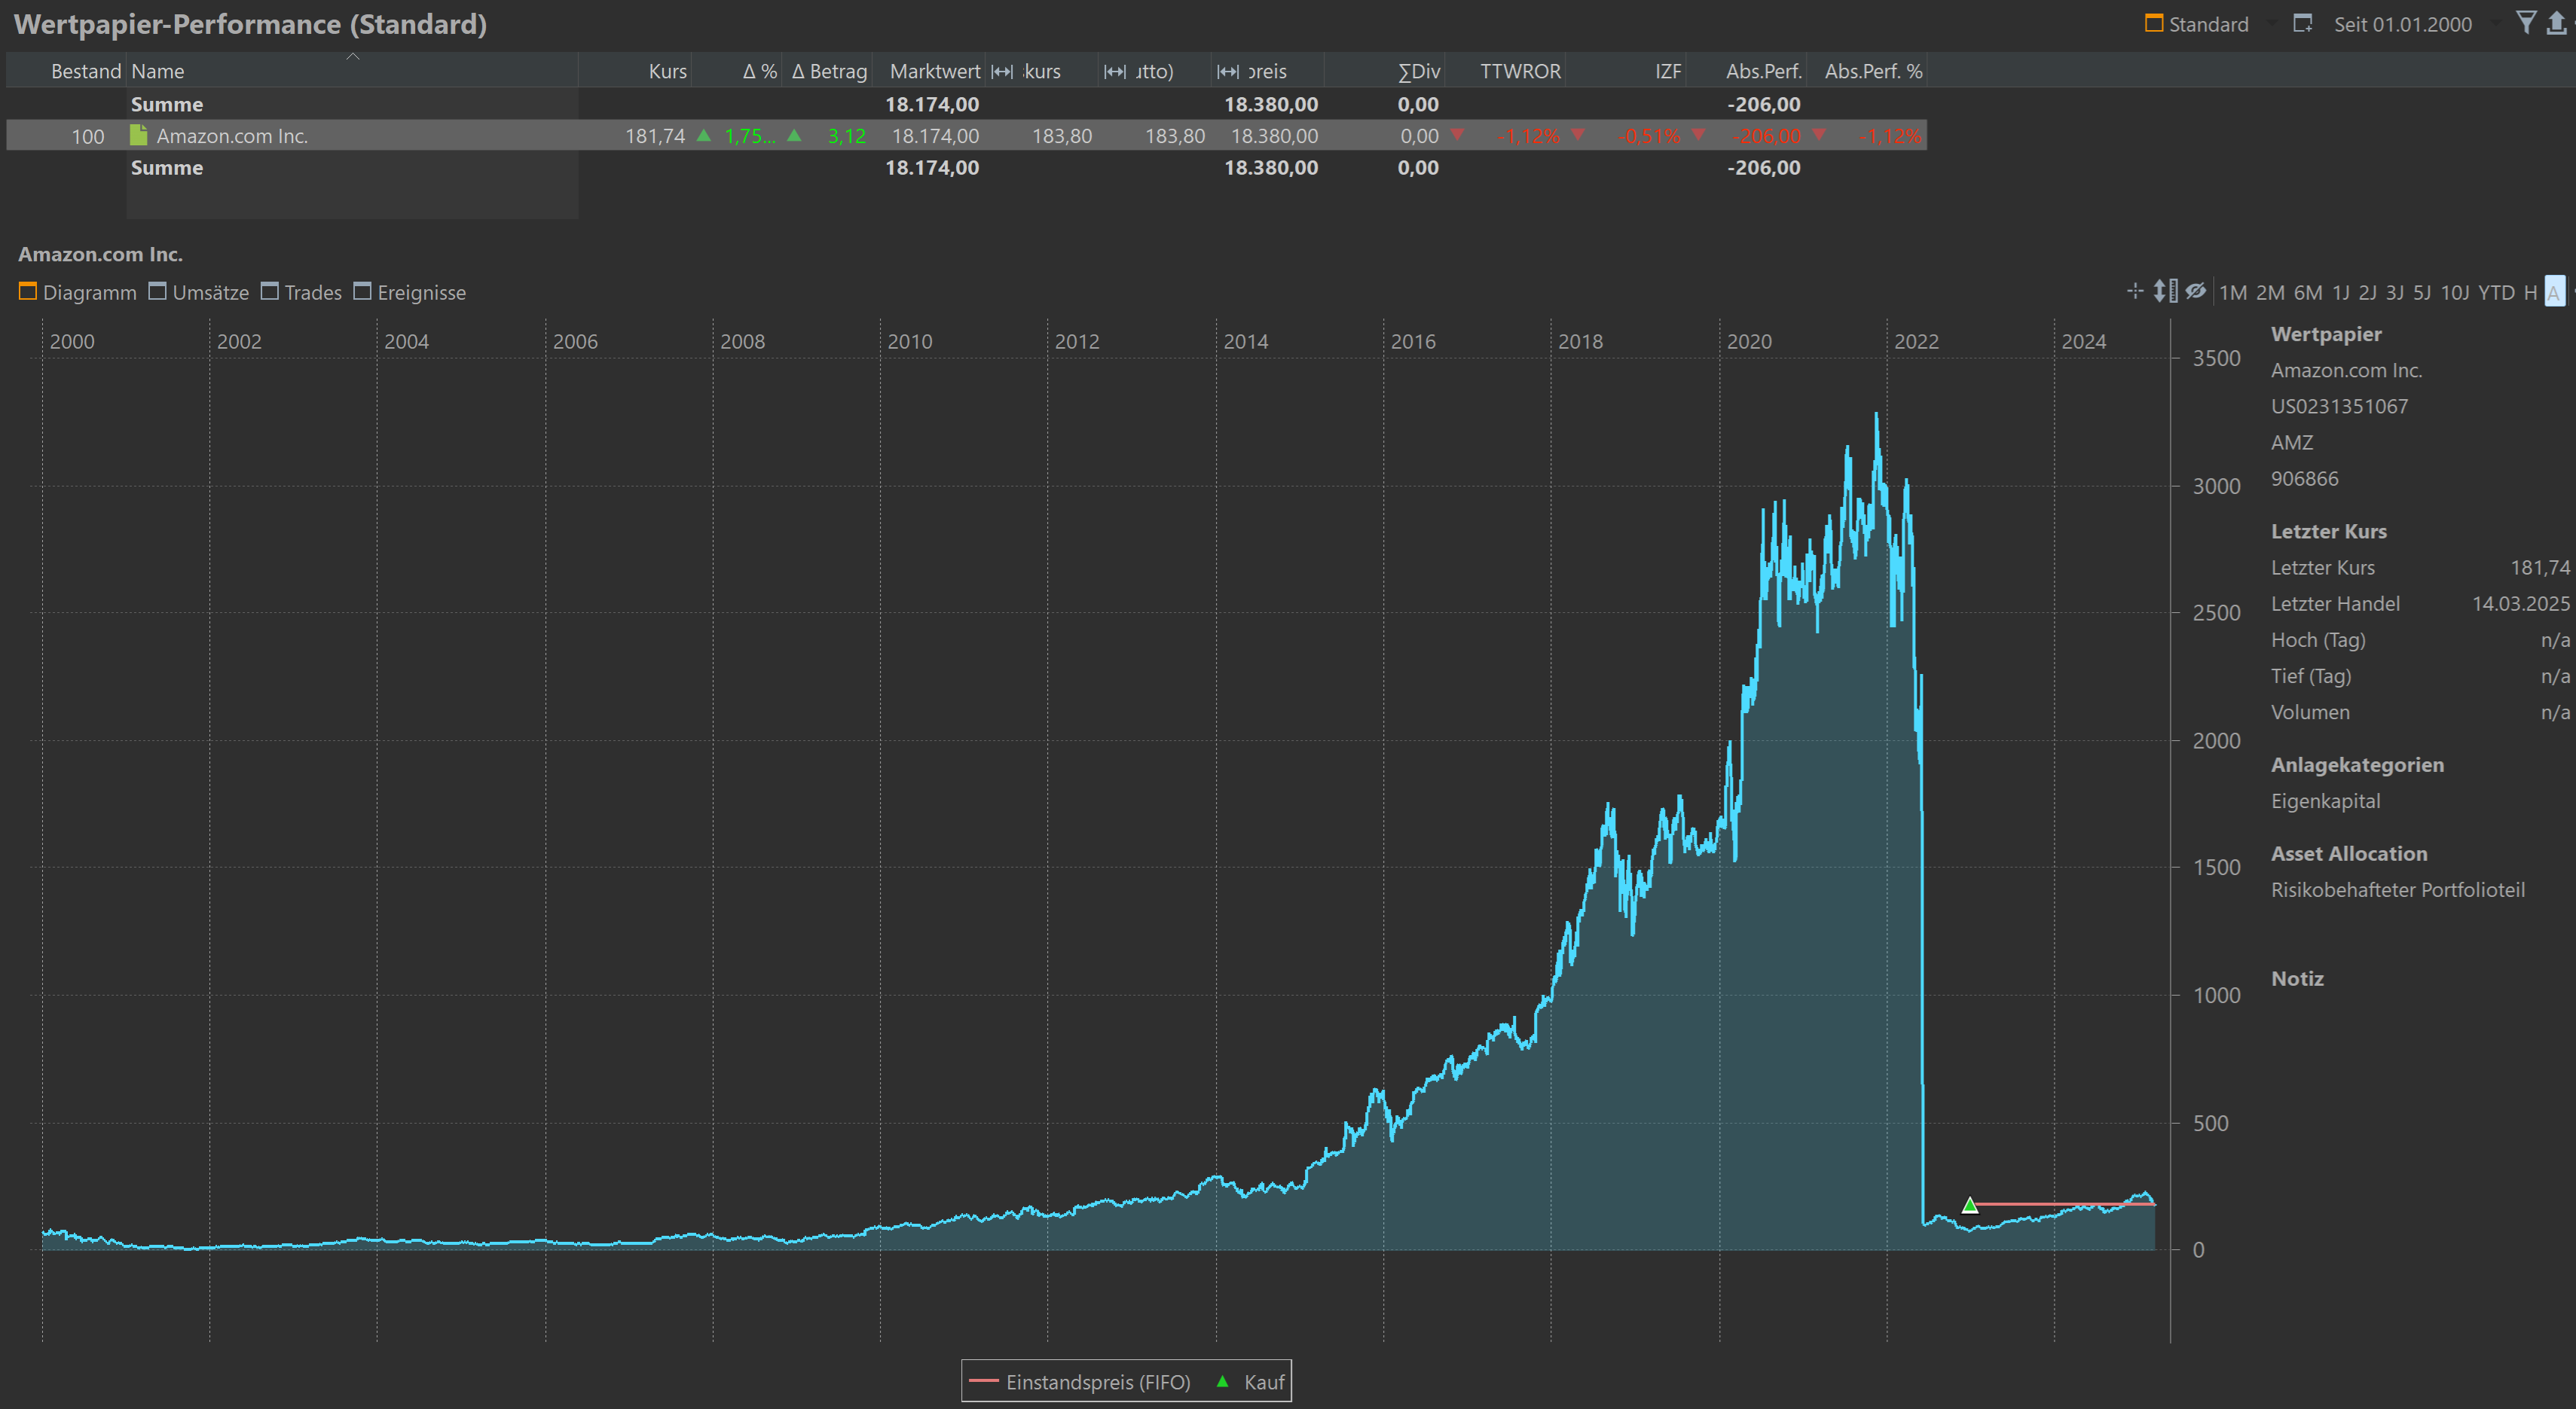This screenshot has width=2576, height=1409.
Task: Click the crosshair measurement tool icon
Action: (x=2135, y=291)
